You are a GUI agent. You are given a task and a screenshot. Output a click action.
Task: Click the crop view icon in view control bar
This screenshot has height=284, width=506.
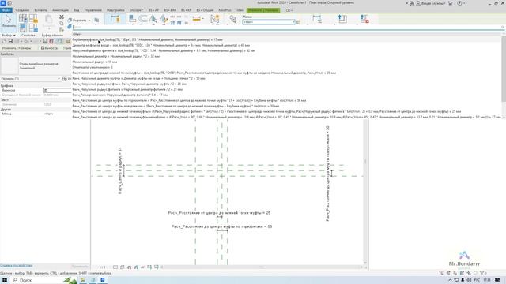click(149, 267)
